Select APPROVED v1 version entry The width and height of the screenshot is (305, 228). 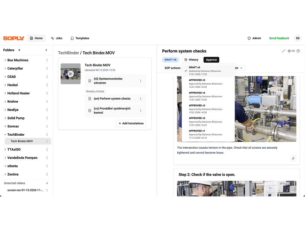point(208,133)
